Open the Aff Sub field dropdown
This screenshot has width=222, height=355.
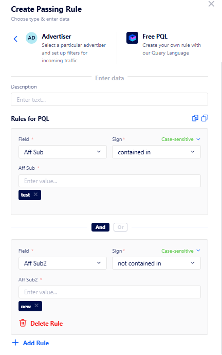pos(63,152)
